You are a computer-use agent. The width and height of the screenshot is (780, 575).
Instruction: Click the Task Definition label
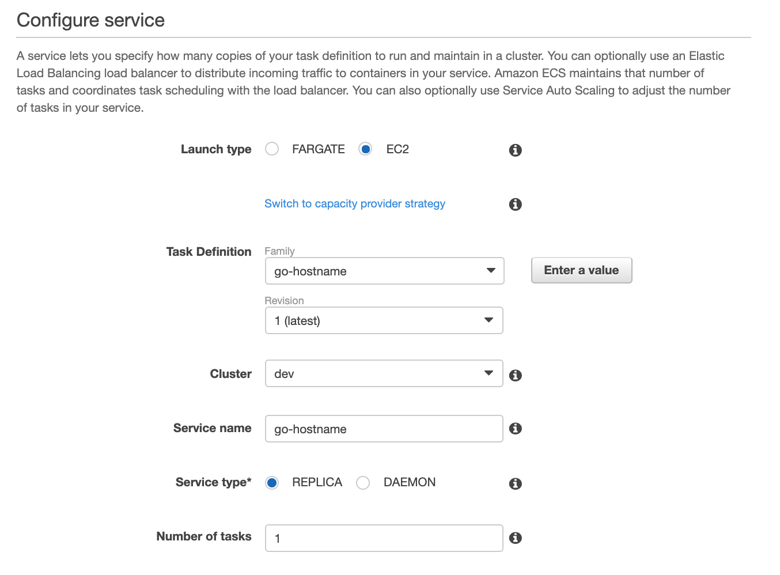(209, 252)
